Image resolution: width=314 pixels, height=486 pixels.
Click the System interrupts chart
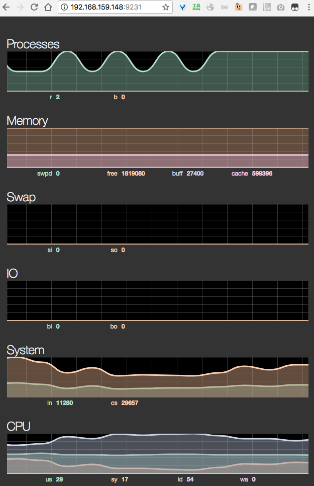(x=157, y=377)
